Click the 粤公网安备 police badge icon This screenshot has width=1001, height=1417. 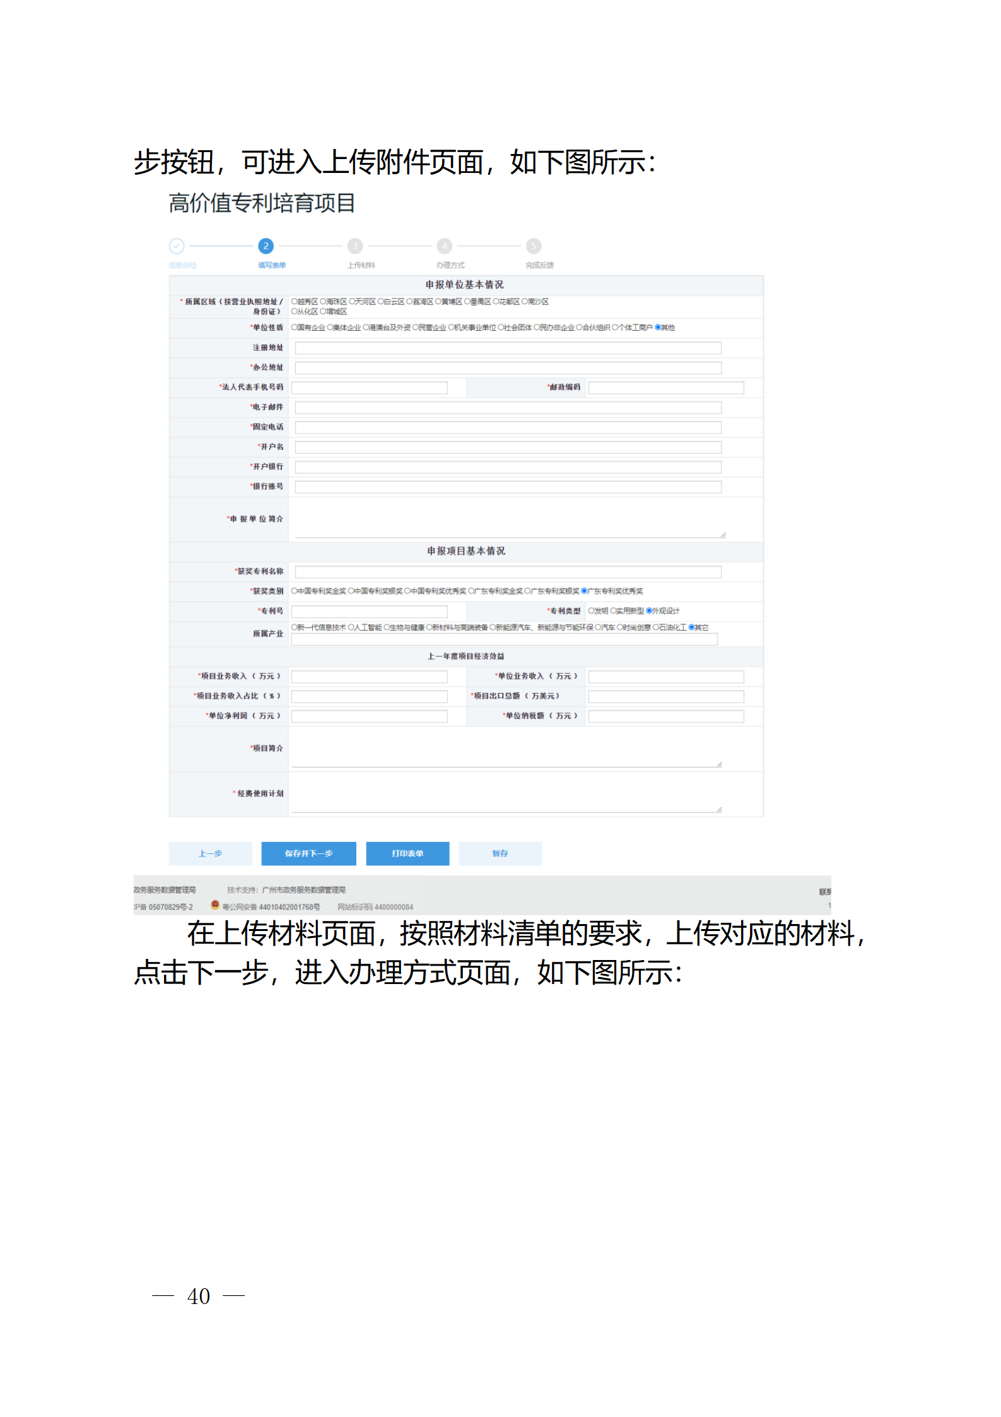[x=215, y=904]
